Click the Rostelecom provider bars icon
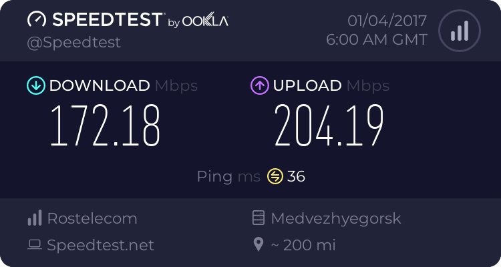501x267 pixels. [x=34, y=218]
